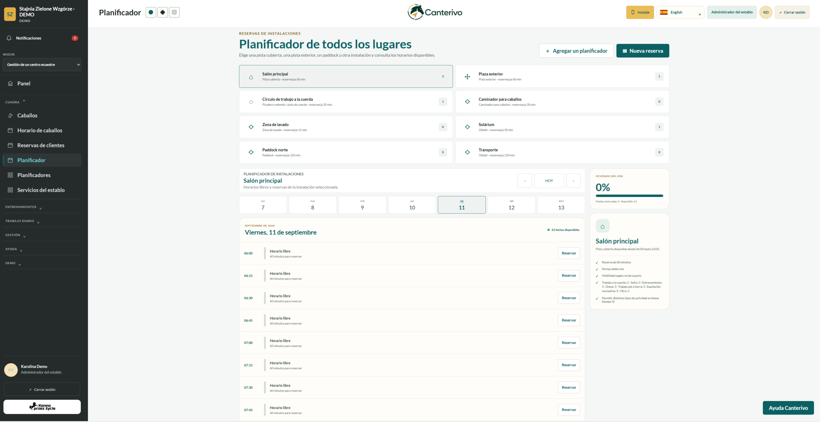Click the Instalar button
821x422 pixels.
(640, 12)
